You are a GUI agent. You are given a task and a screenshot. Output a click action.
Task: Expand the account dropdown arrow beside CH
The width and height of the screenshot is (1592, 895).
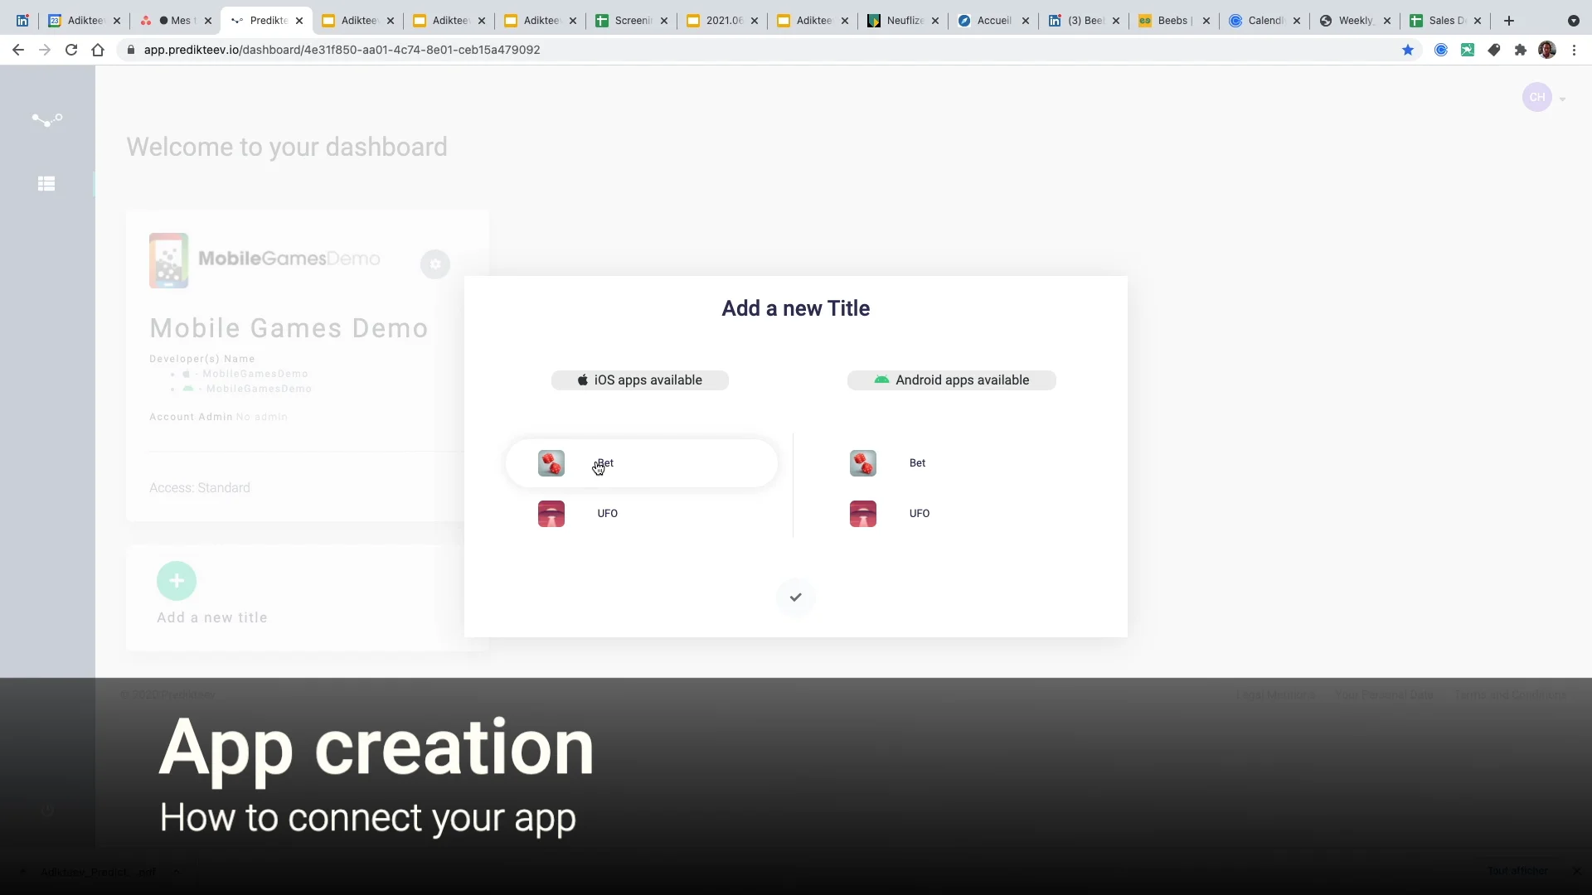coord(1563,99)
